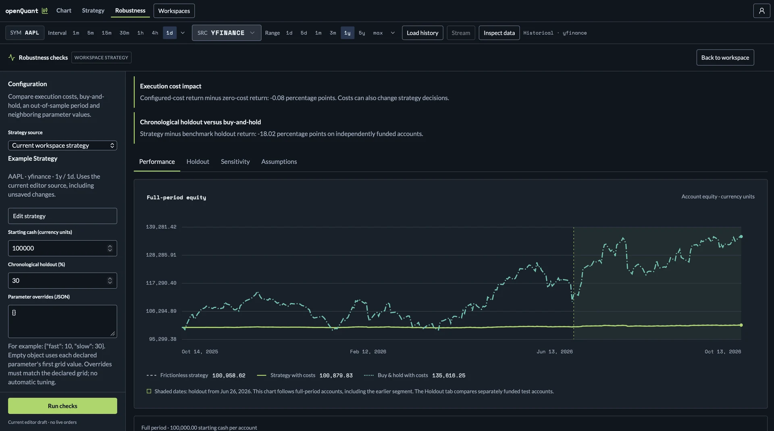Viewport: 774px width, 431px height.
Task: Go to the Strategy nav item
Action: click(93, 10)
